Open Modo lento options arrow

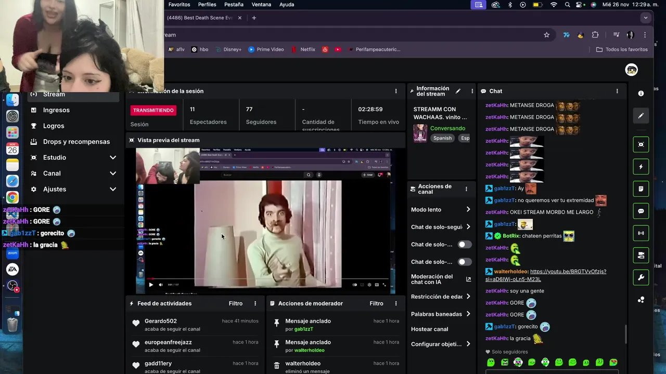point(468,209)
